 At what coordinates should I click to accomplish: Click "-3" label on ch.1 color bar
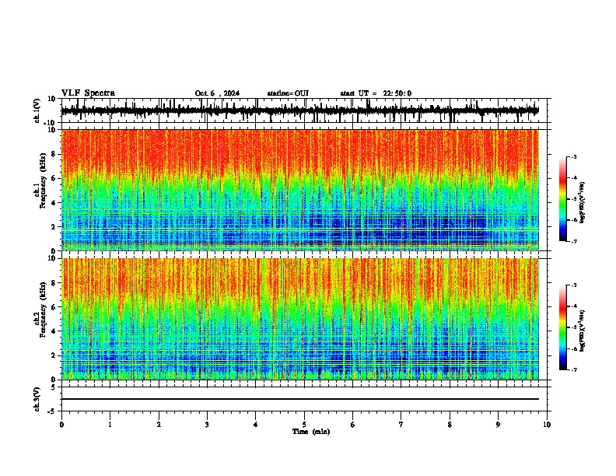click(x=574, y=156)
